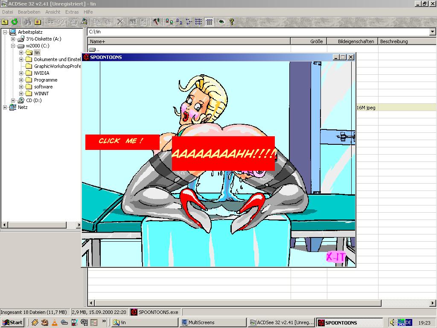Viewport: 437px width, 328px height.
Task: Expand the Netz network node
Action: pos(5,107)
